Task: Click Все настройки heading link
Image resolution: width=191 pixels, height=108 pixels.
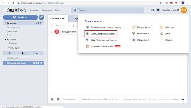Action: click(93, 21)
